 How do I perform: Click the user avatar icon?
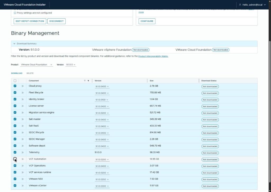pyautogui.click(x=240, y=5)
